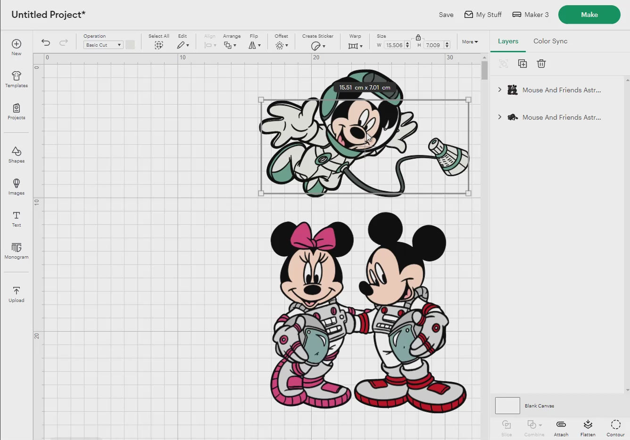
Task: Click the Save button
Action: [446, 15]
